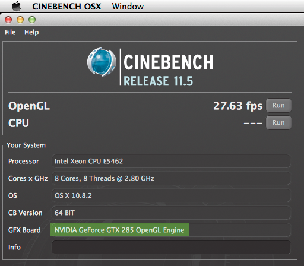
Task: Click the CINEBENCH Release 11.5 title text
Action: tap(169, 70)
